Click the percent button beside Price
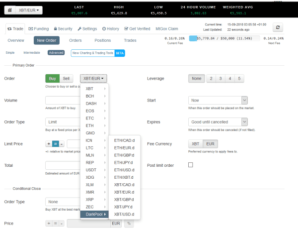Image resolution: width=298 pixels, height=235 pixels. [129, 224]
